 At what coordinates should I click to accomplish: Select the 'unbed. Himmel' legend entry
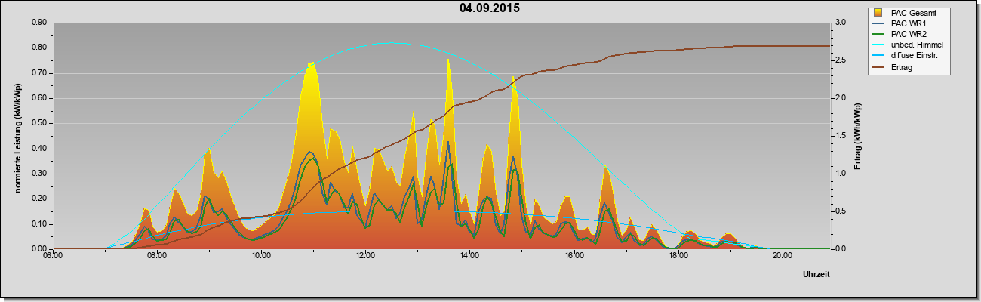point(917,45)
